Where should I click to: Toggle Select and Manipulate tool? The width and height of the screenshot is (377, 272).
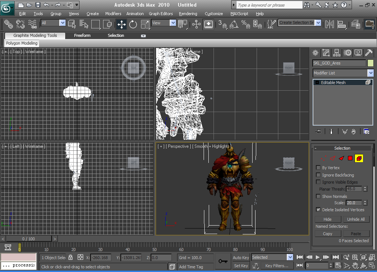click(197, 24)
